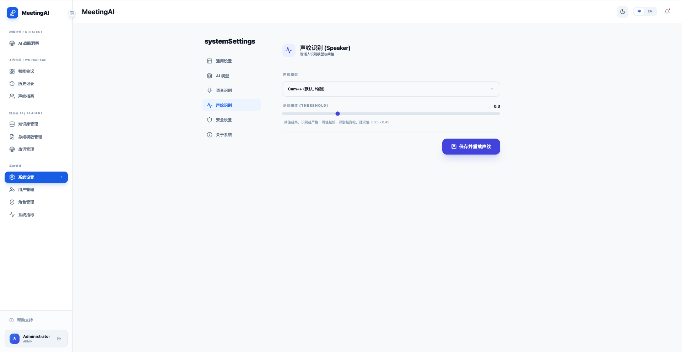Open 系统指标 metrics page
682x352 pixels.
[x=26, y=215]
